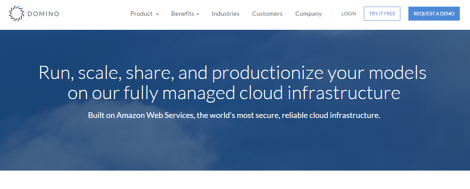Click the LOGIN link
The width and height of the screenshot is (470, 189).
pos(348,14)
